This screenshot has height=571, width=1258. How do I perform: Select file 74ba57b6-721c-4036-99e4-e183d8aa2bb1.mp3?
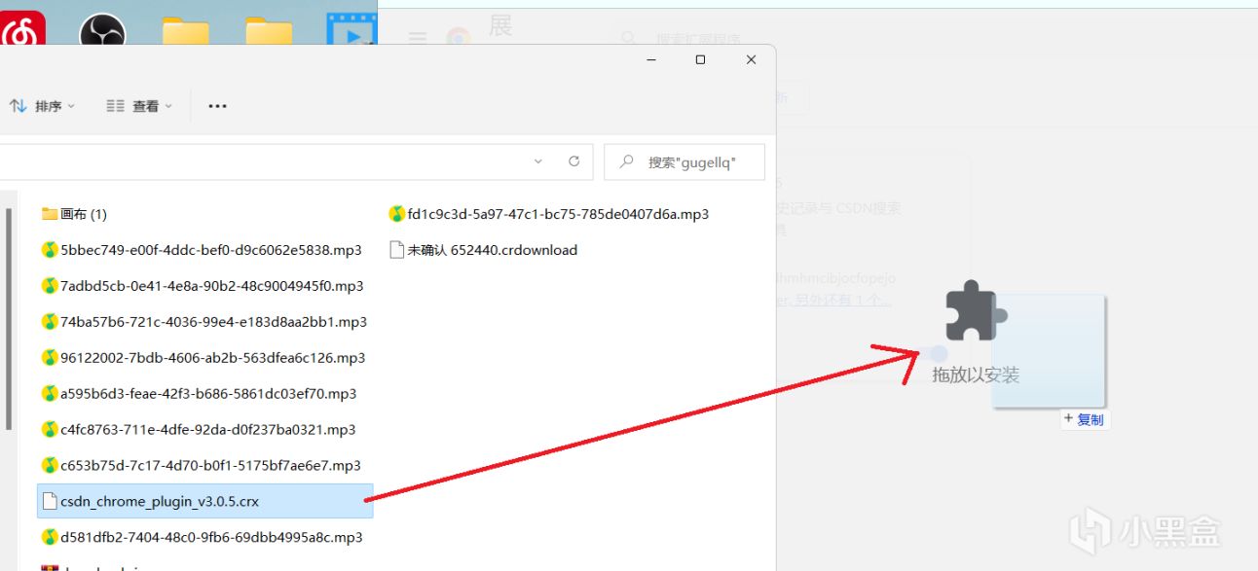click(x=204, y=322)
